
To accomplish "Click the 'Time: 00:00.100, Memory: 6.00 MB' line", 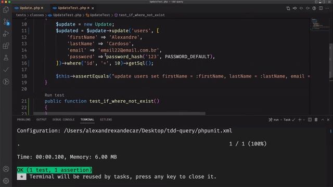I will (x=67, y=157).
